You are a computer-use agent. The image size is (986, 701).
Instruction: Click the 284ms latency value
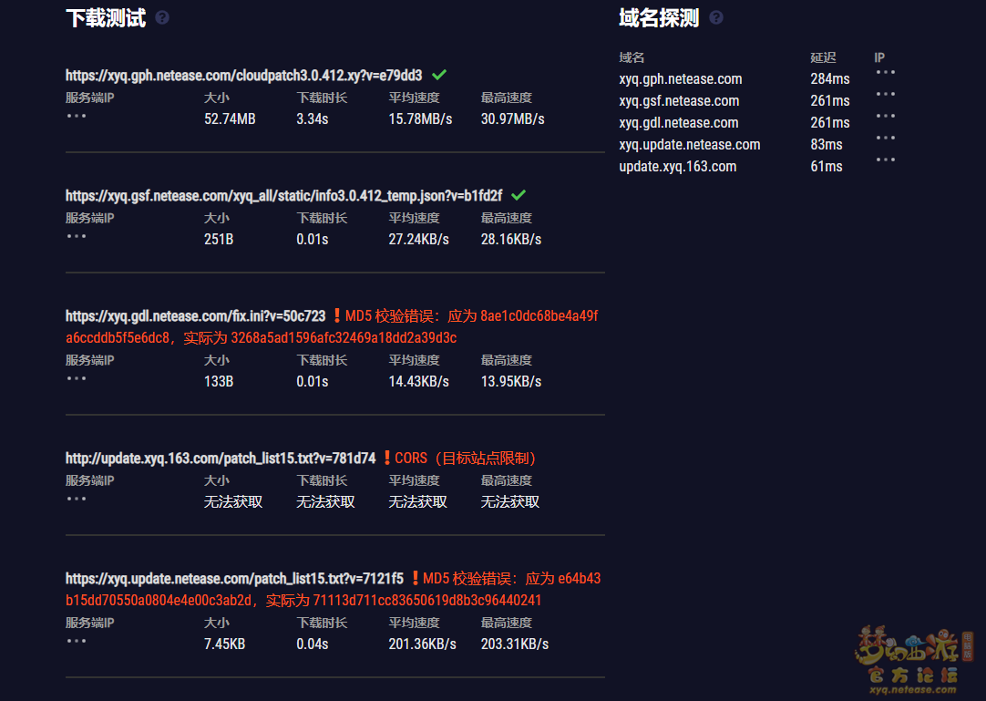(x=830, y=79)
